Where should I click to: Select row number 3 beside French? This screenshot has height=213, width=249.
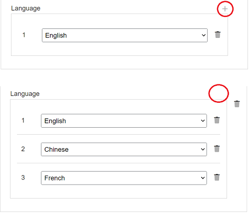23,178
